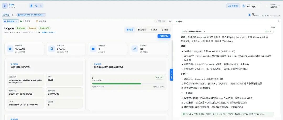
Task: Open settings via the gear icon
Action: pos(170,21)
